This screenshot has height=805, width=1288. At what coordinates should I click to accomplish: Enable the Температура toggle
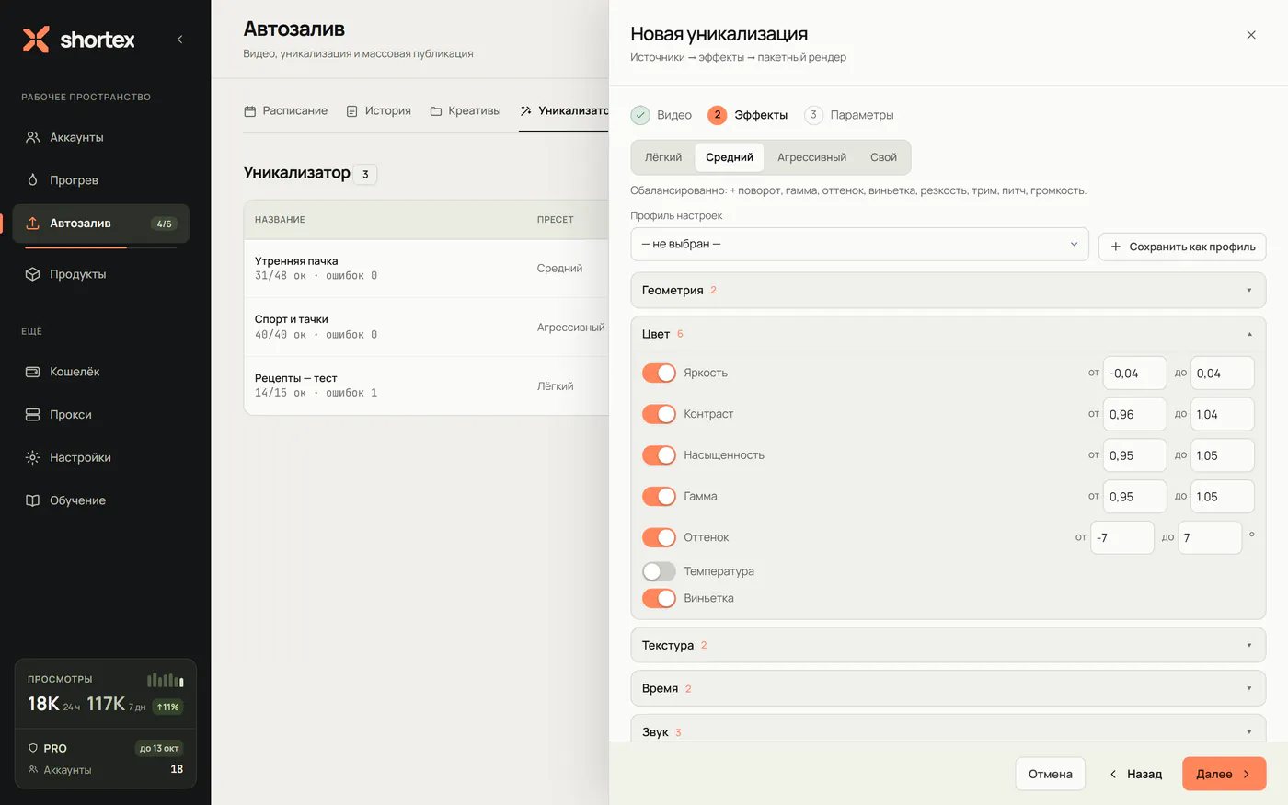pos(659,571)
